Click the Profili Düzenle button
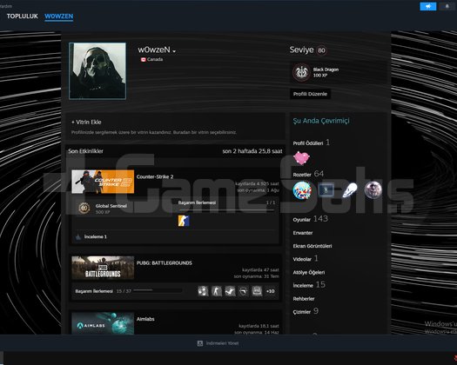The image size is (457, 365). [310, 94]
